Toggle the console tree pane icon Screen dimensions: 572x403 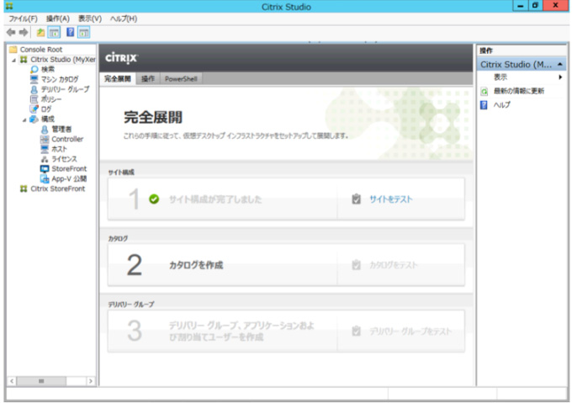55,33
